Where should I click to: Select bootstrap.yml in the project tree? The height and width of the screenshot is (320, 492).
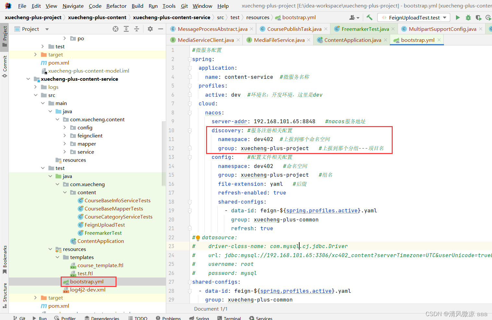click(x=87, y=281)
